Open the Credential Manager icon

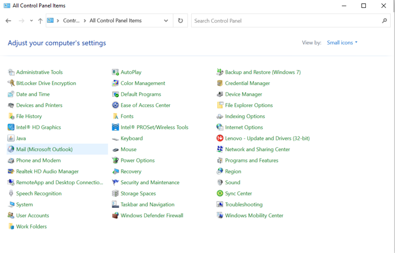tap(220, 83)
